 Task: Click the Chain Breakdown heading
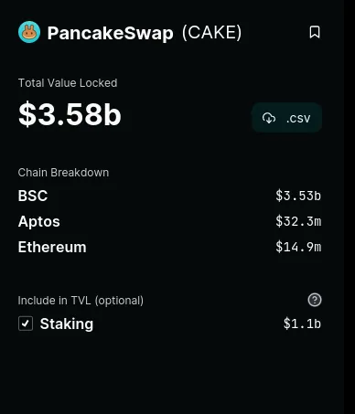tap(63, 173)
